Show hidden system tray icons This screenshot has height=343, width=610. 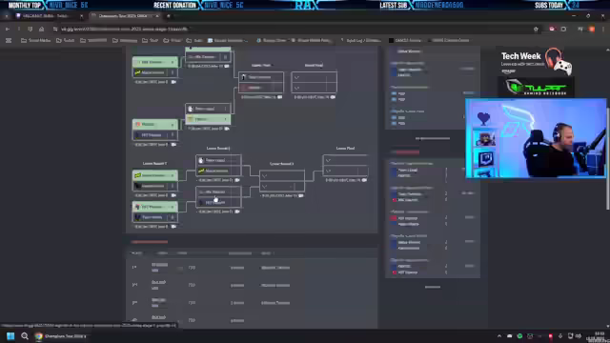(499, 336)
